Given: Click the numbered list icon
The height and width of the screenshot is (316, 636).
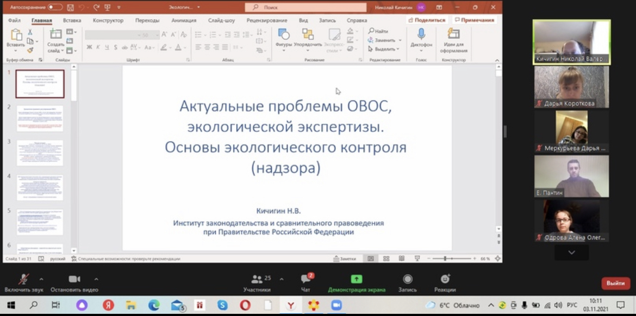Looking at the screenshot, I should pos(213,35).
